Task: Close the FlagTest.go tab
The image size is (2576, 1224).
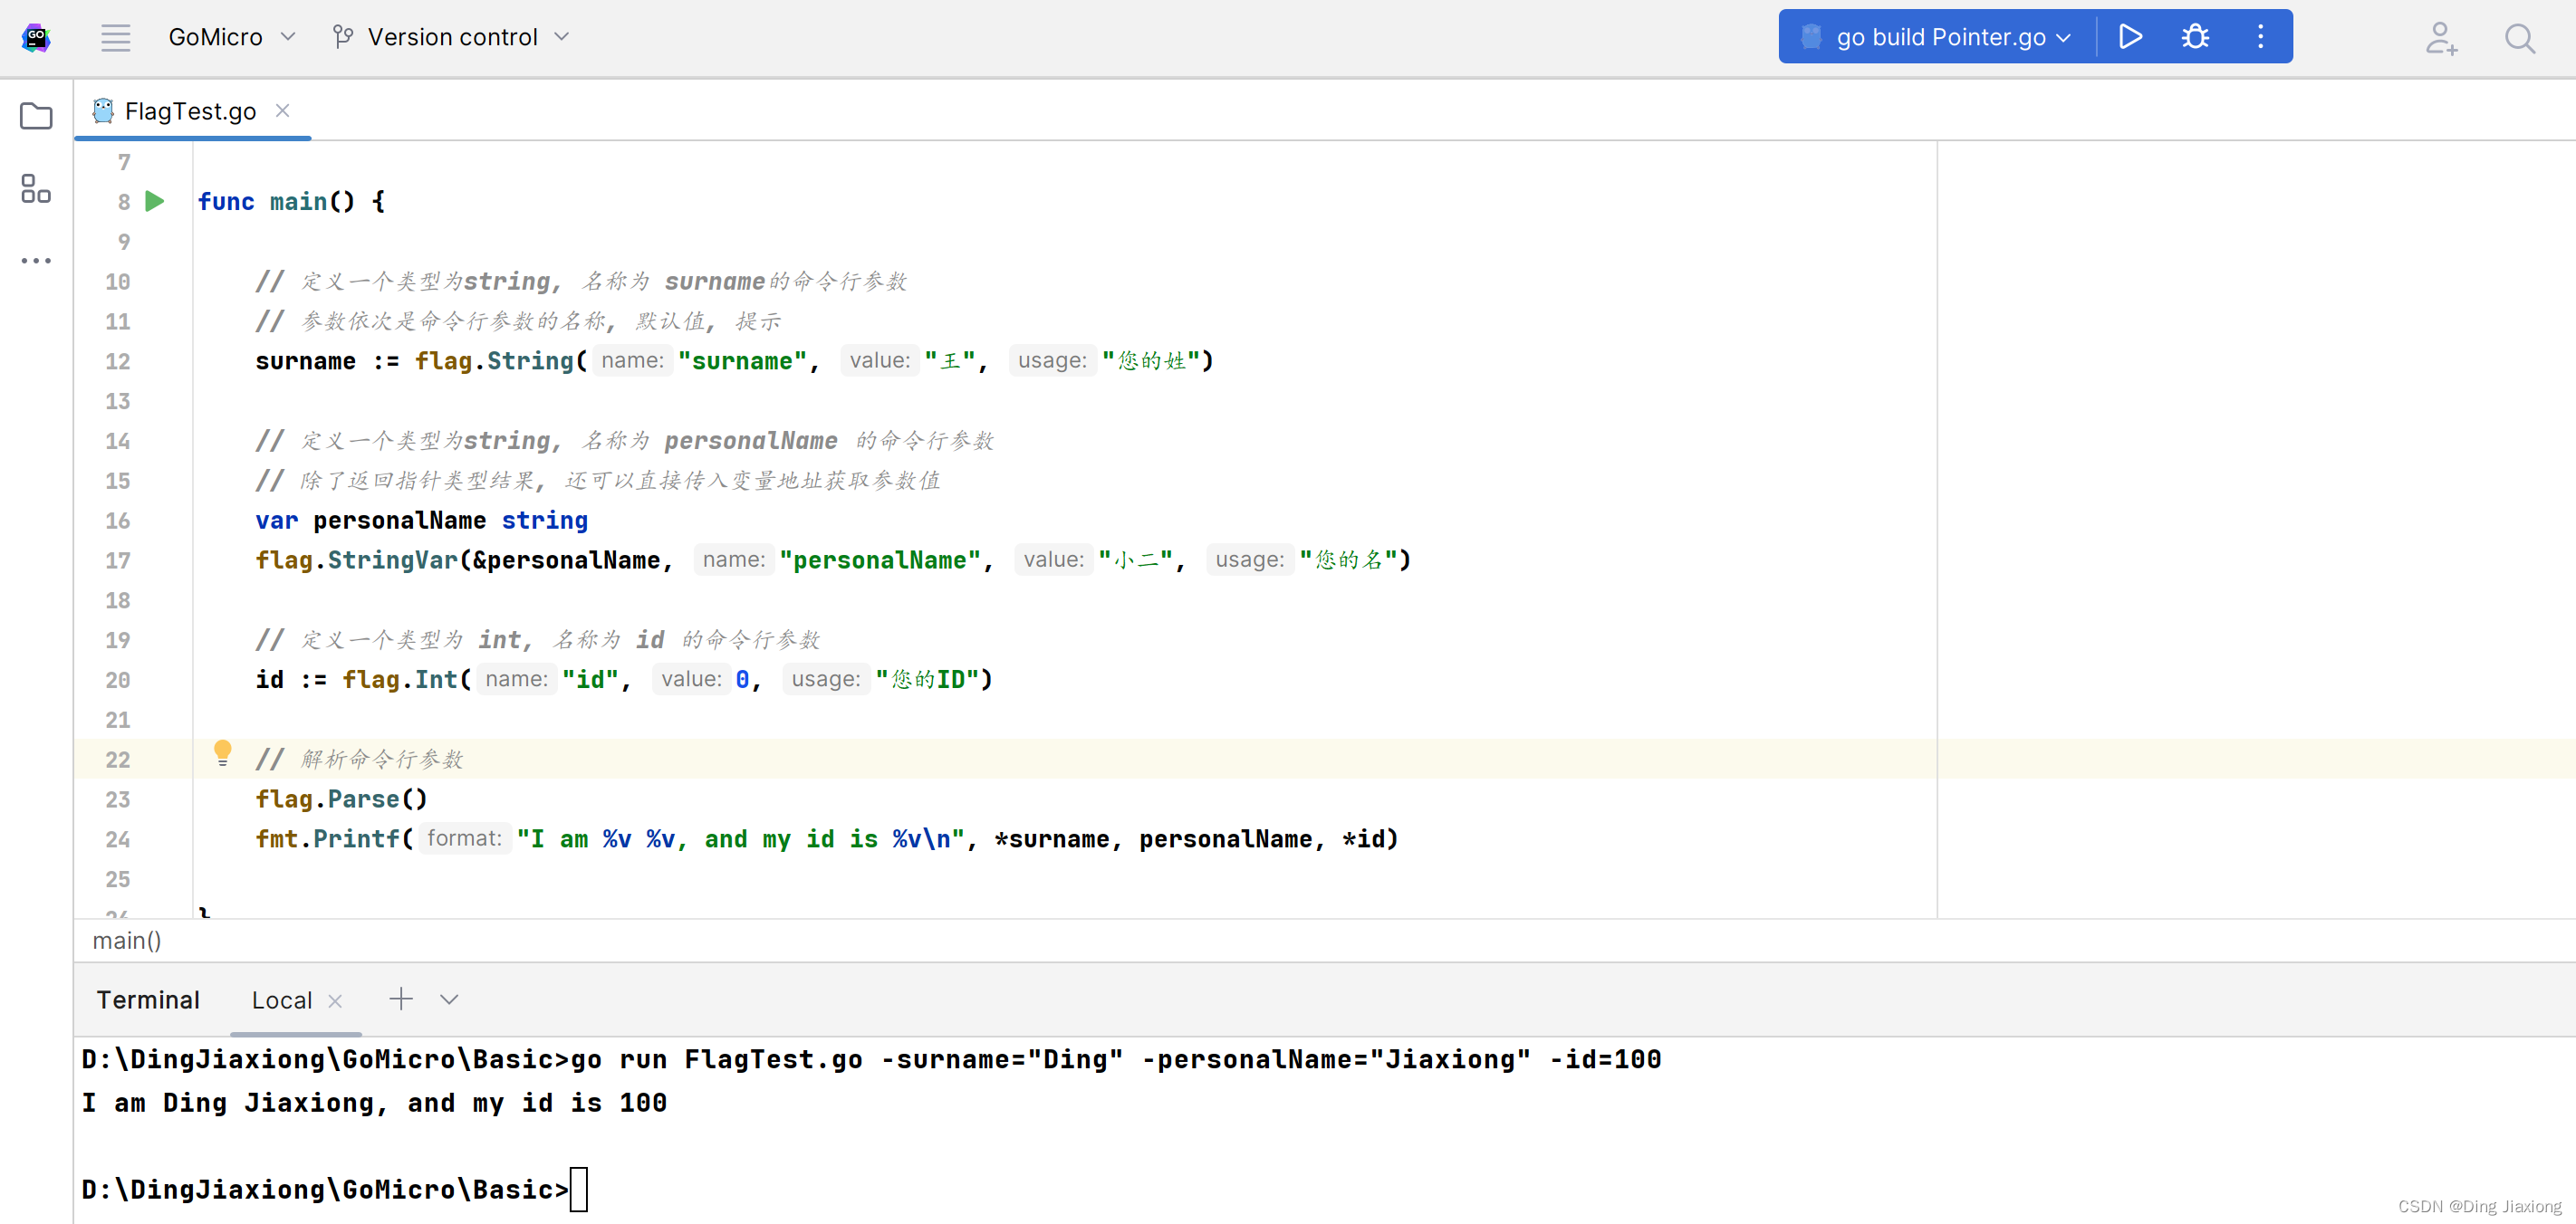Action: pos(283,111)
